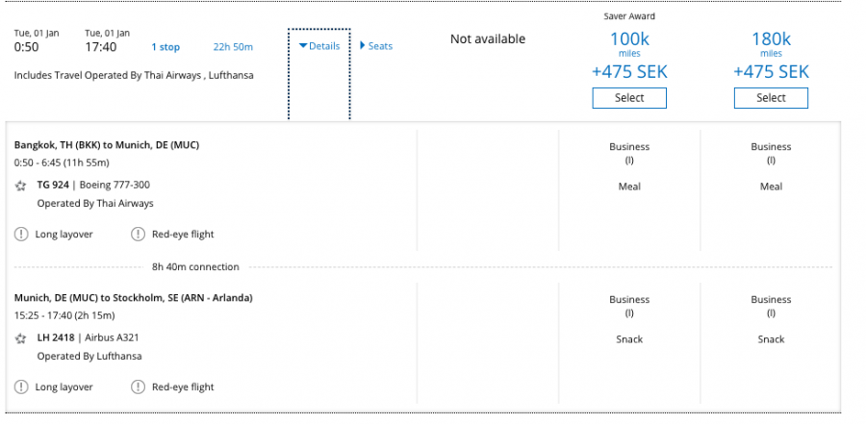Viewport: 866px width, 424px height.
Task: Collapse the flight Details section
Action: coord(319,46)
